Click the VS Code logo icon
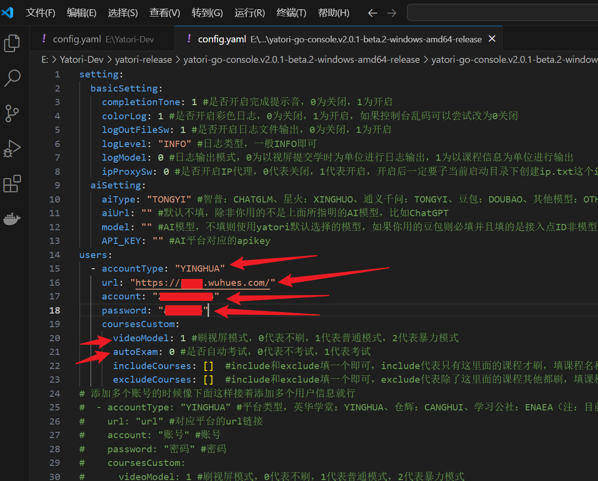 [8, 13]
